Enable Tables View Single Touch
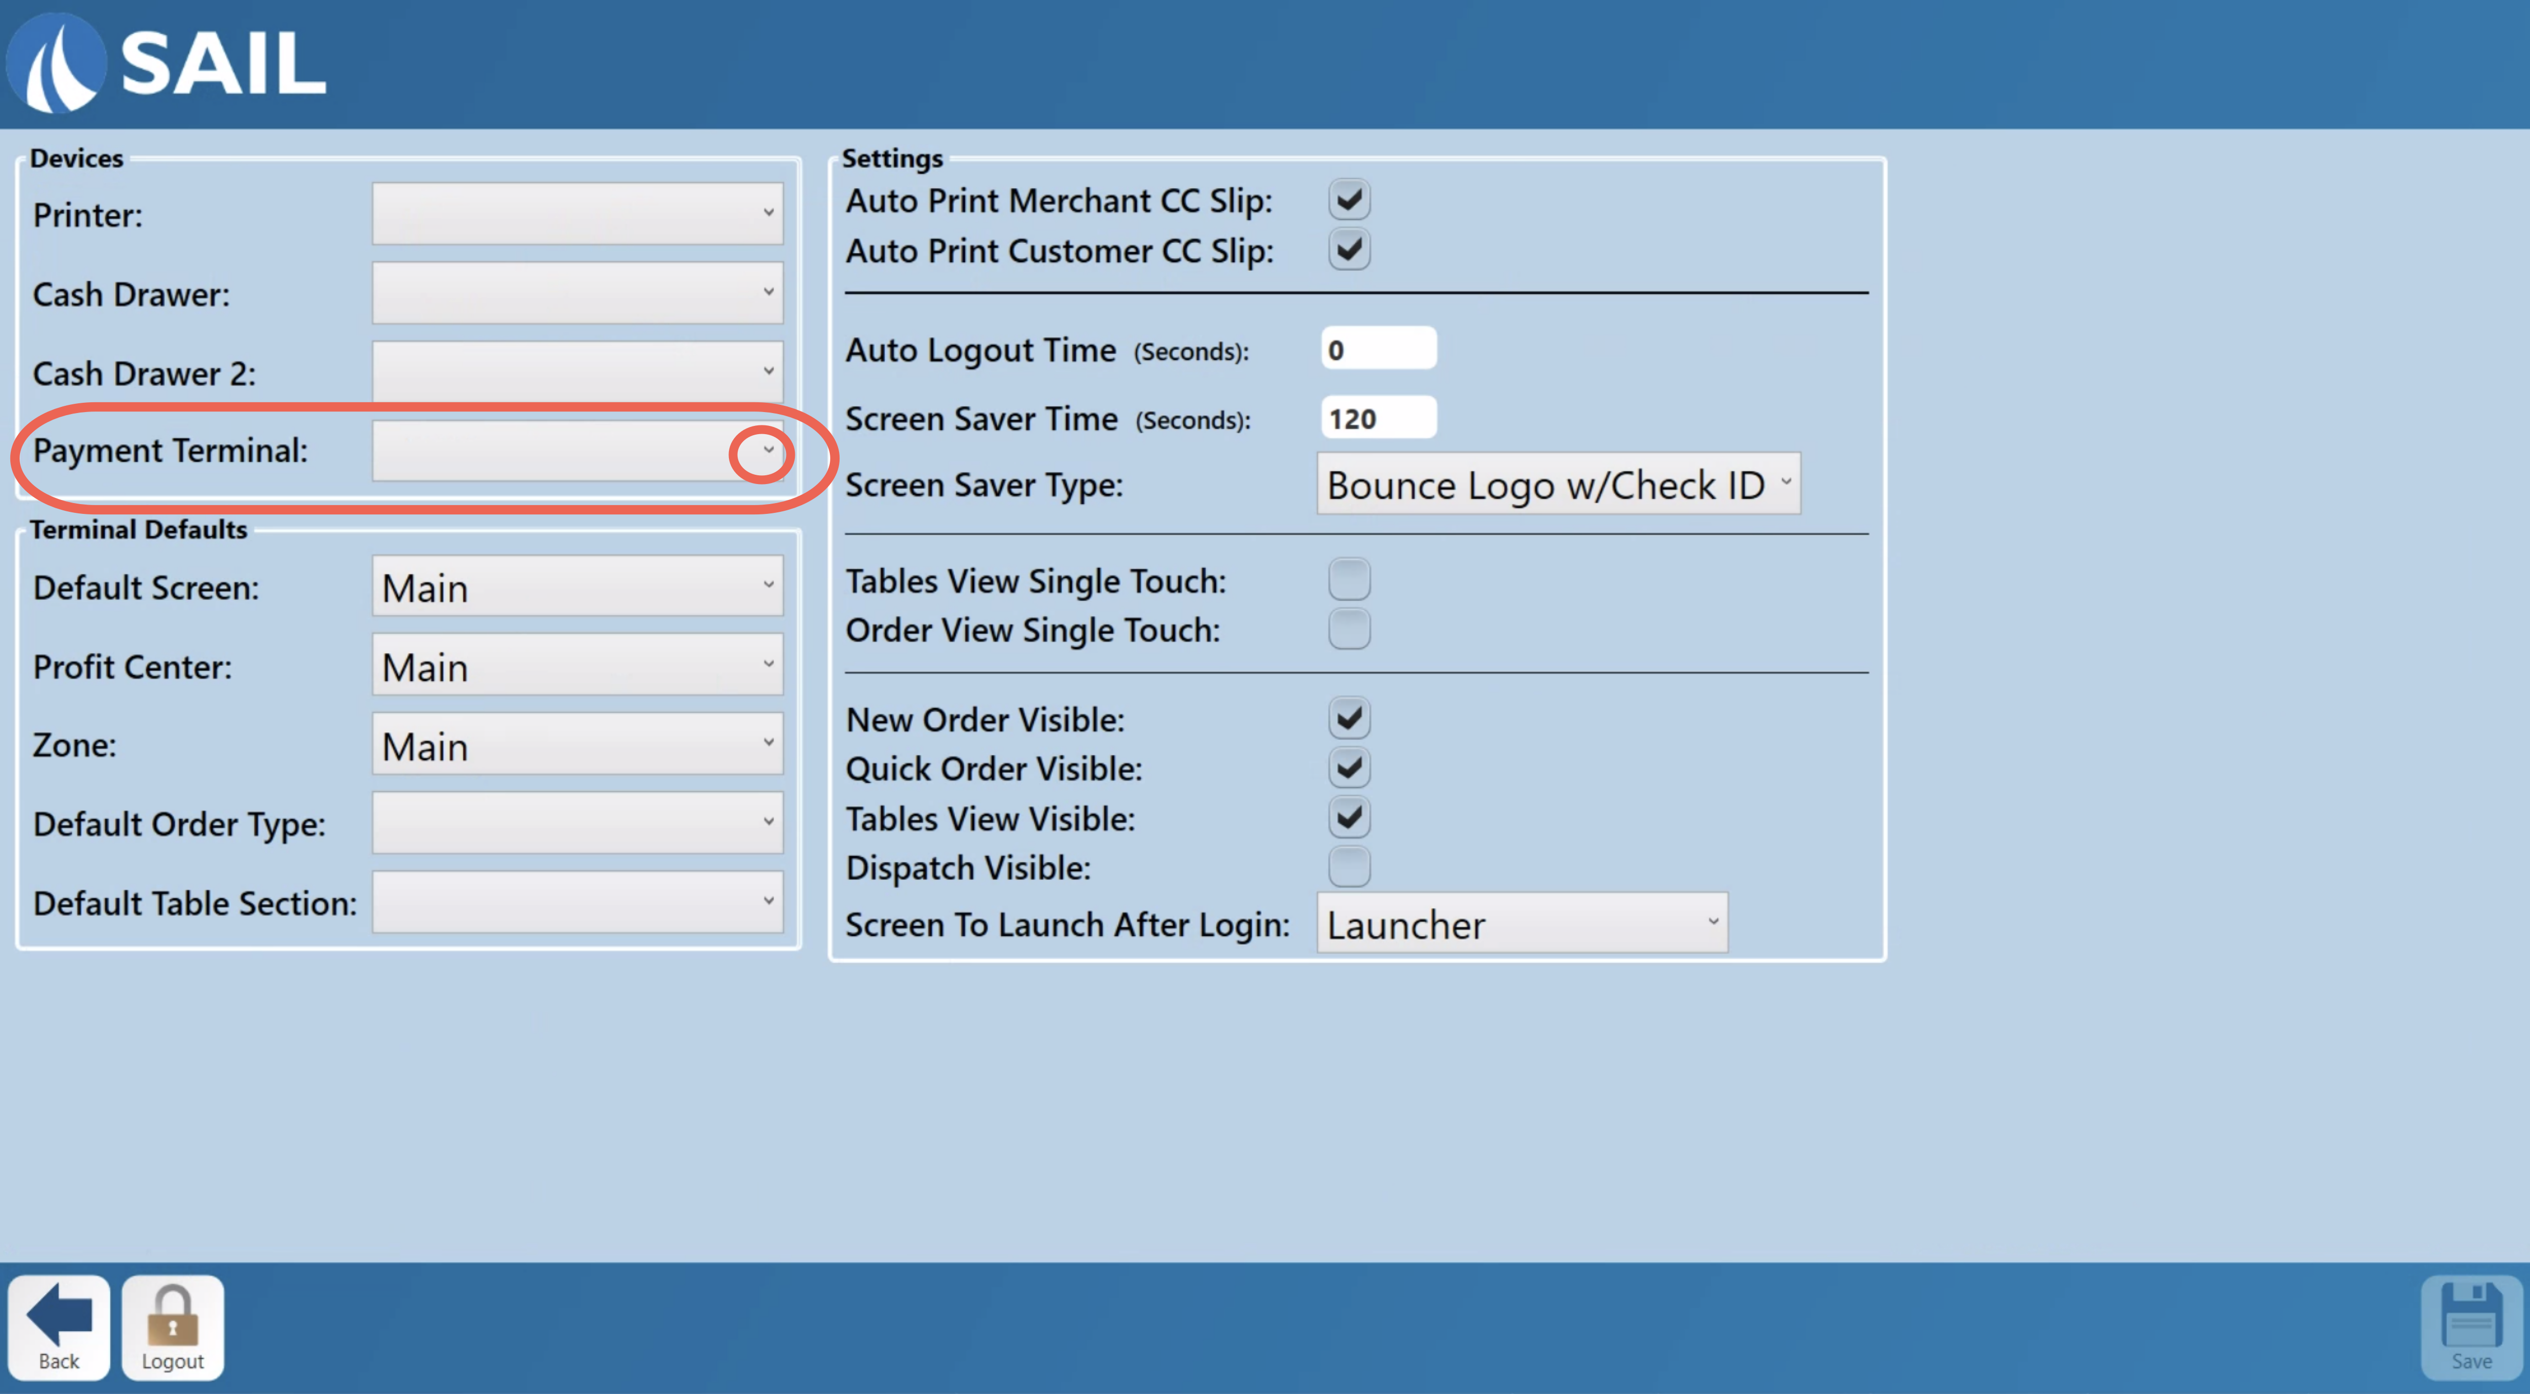Viewport: 2530px width, 1394px height. 1349,580
